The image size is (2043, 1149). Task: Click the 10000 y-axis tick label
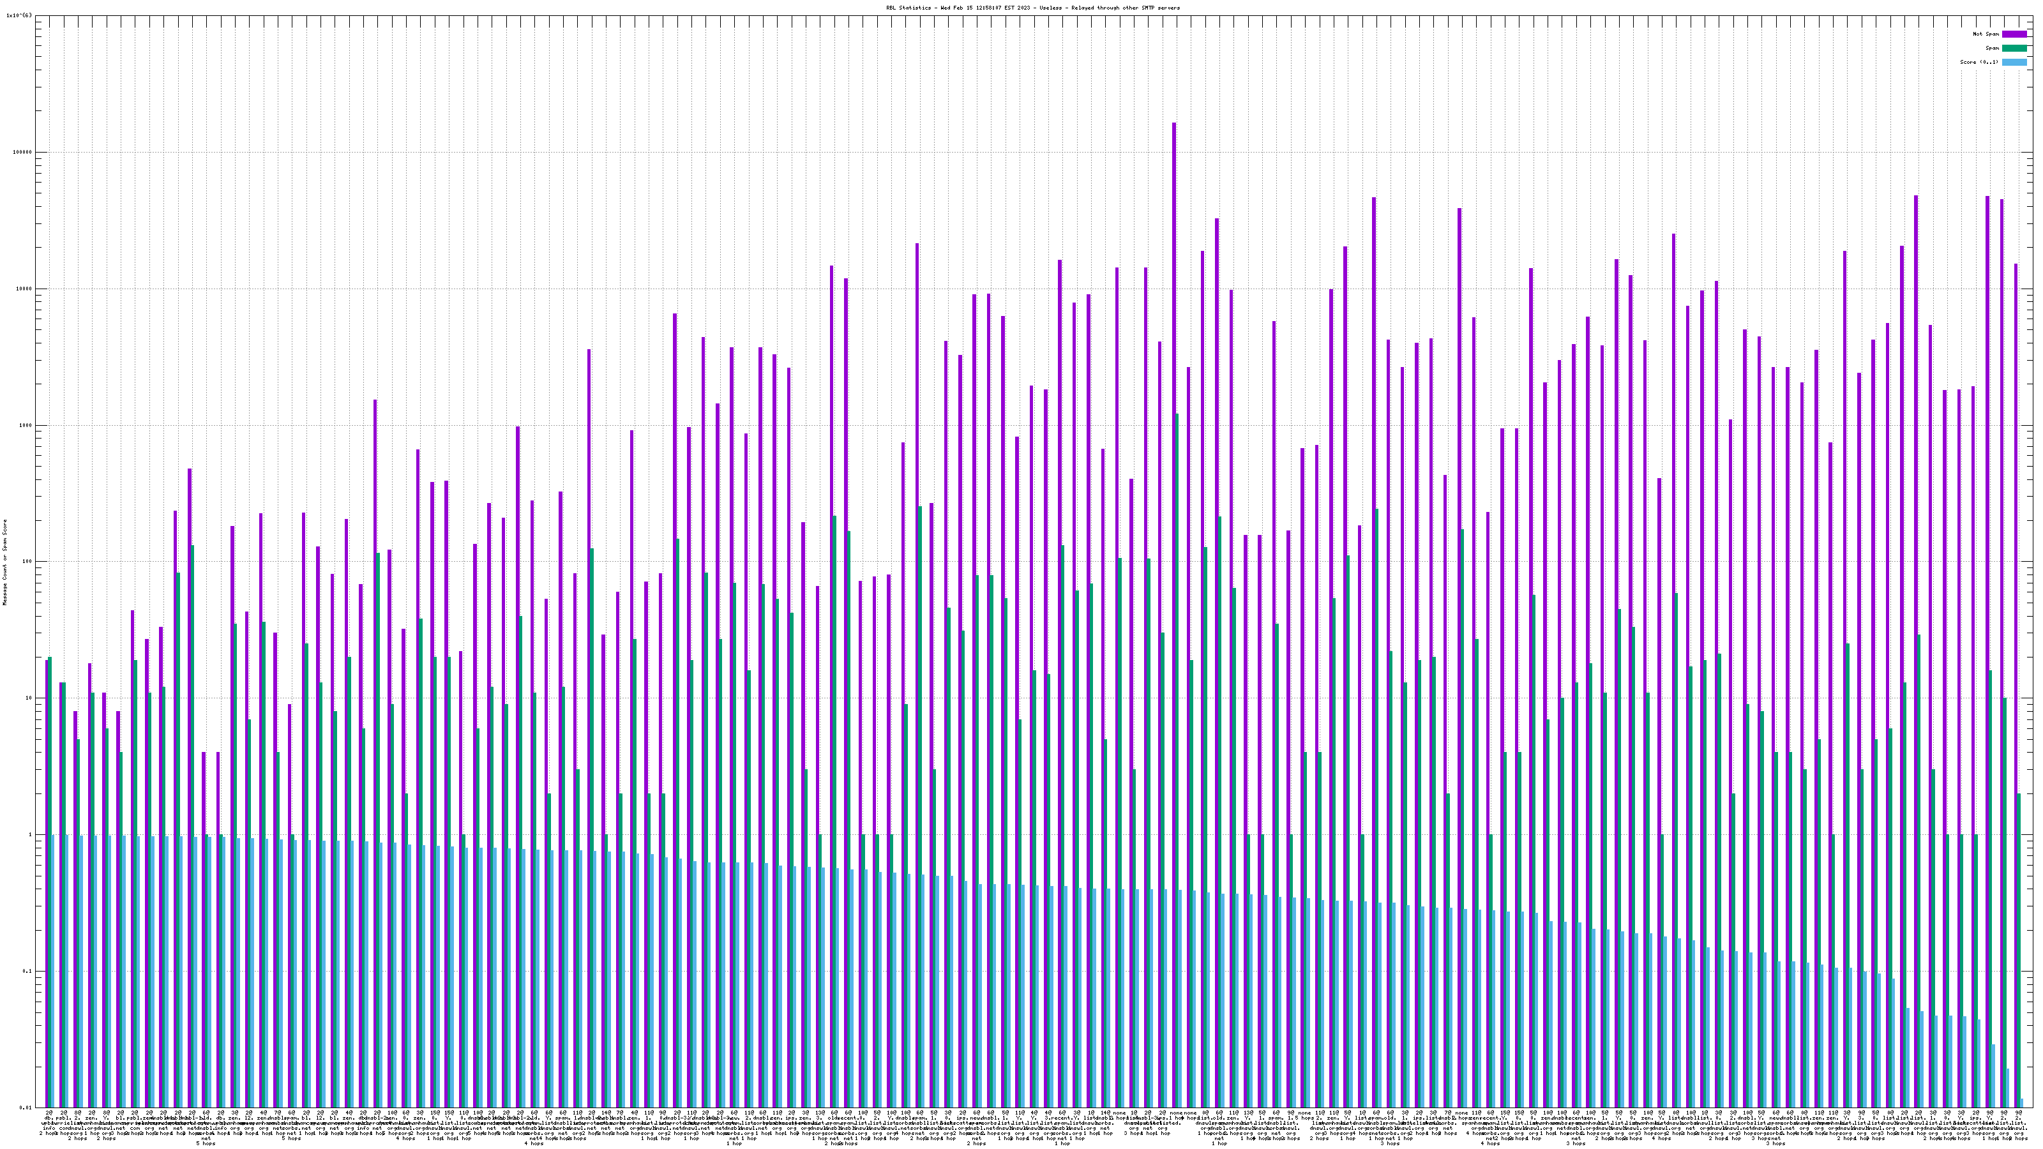pyautogui.click(x=22, y=289)
